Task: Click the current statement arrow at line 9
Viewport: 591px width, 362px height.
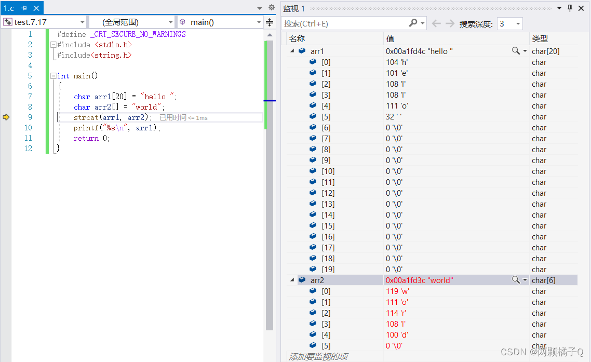Action: coord(6,117)
